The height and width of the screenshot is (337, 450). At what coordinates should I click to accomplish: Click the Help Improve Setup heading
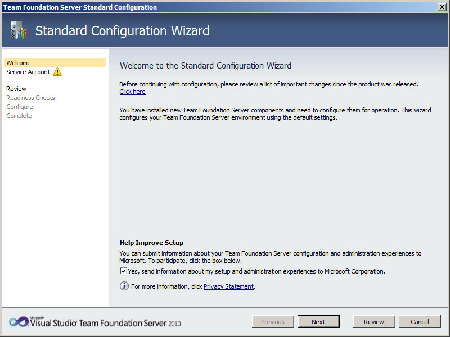pyautogui.click(x=151, y=243)
